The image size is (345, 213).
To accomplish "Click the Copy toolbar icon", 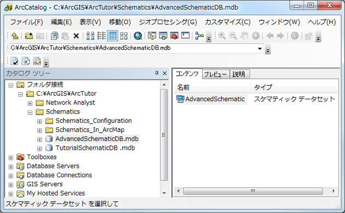I will click(x=54, y=35).
